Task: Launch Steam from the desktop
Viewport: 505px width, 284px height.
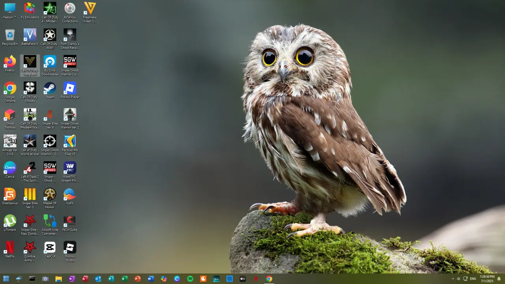Action: coord(50,90)
